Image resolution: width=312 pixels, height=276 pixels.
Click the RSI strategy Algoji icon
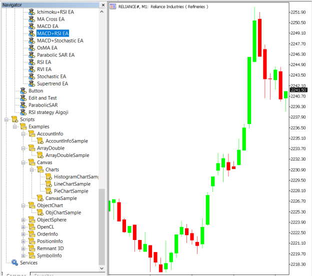click(x=23, y=112)
